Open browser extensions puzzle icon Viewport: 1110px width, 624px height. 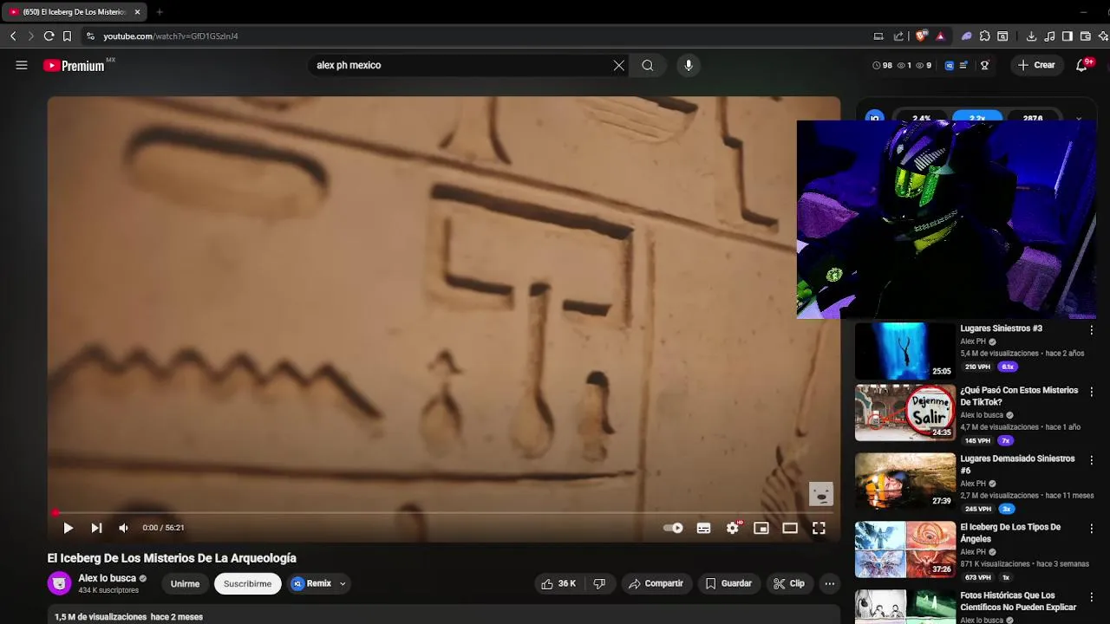click(x=985, y=36)
